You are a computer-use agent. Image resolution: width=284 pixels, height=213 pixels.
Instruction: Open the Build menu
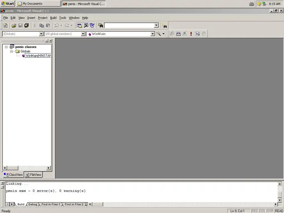click(x=53, y=18)
